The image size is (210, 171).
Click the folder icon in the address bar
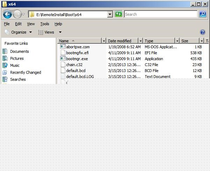[x=32, y=14]
